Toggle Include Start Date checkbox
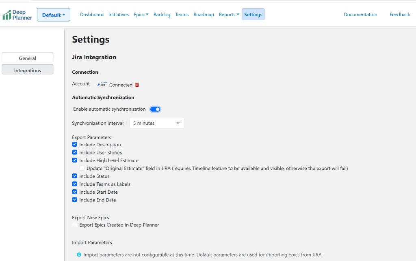Image resolution: width=416 pixels, height=261 pixels. coord(75,192)
